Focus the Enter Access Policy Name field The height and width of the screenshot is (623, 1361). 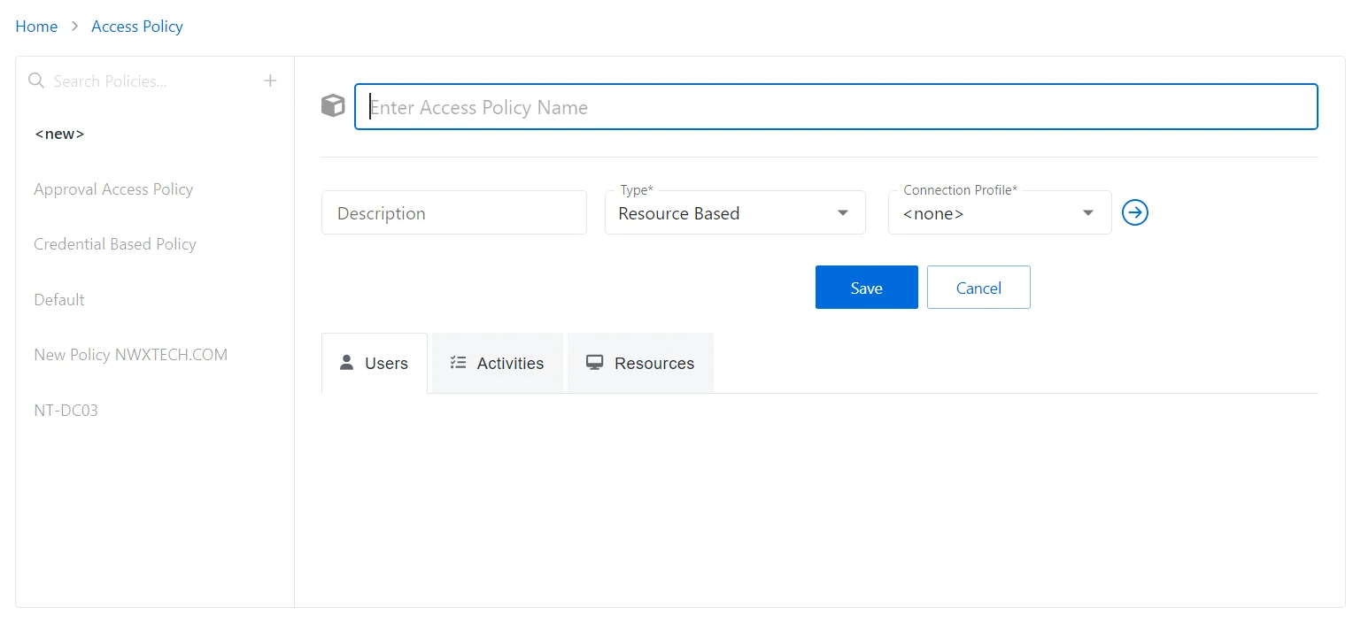coord(836,107)
